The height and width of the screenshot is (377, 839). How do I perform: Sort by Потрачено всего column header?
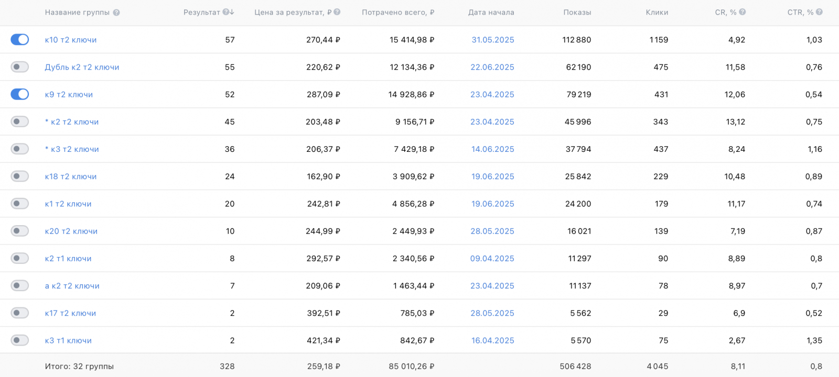click(x=397, y=13)
